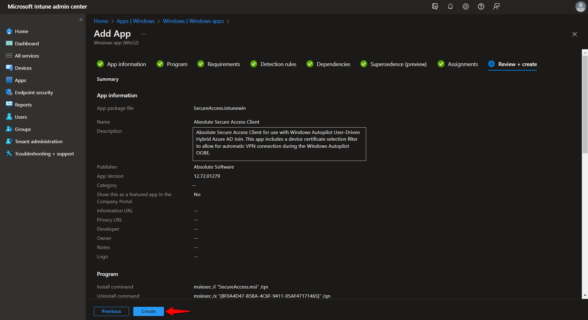Image resolution: width=588 pixels, height=320 pixels.
Task: Open the Devices section icon in sidebar
Action: 9,68
